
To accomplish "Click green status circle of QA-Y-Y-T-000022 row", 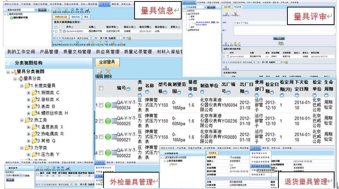I will point(108,153).
